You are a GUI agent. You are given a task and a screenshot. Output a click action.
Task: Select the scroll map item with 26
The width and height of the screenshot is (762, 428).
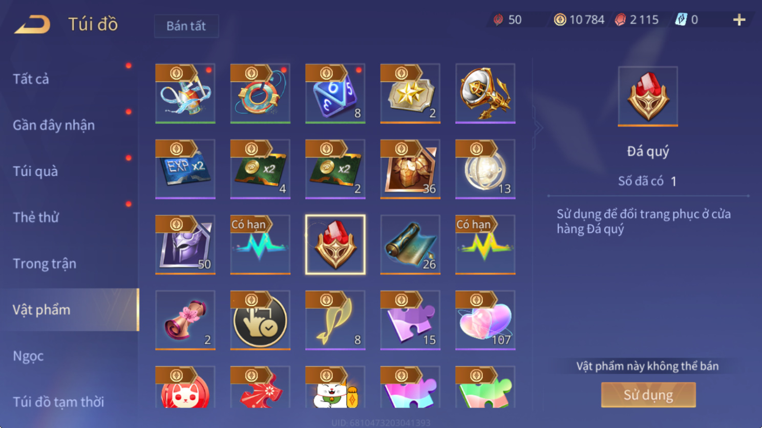(410, 245)
